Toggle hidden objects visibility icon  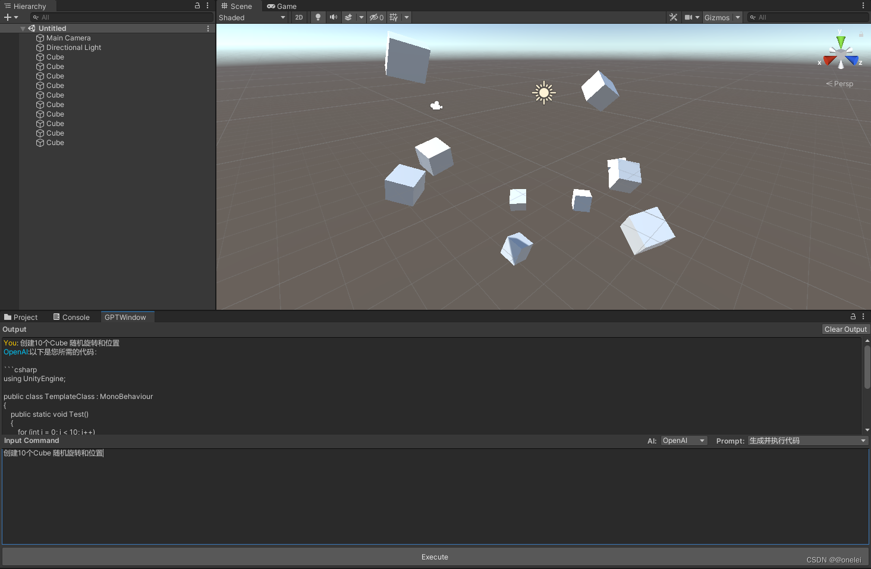376,17
